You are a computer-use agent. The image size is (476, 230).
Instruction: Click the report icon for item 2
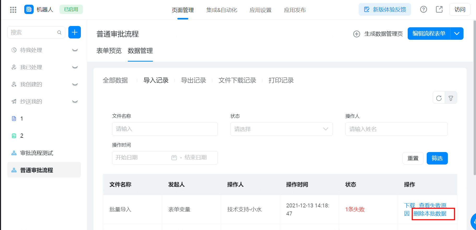(14, 136)
